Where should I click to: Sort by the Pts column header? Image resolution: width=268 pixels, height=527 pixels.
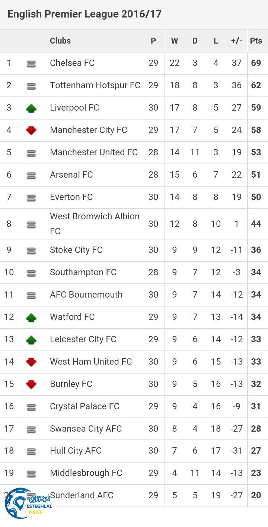click(256, 41)
